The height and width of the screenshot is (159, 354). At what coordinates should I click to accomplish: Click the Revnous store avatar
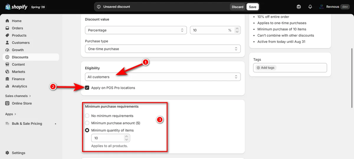322,7
